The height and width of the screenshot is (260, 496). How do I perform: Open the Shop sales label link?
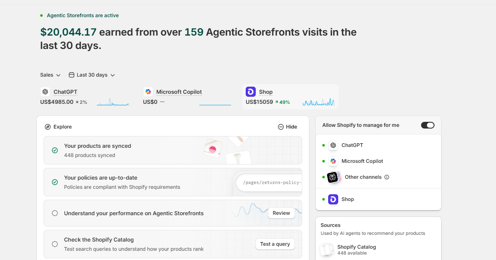click(x=266, y=92)
